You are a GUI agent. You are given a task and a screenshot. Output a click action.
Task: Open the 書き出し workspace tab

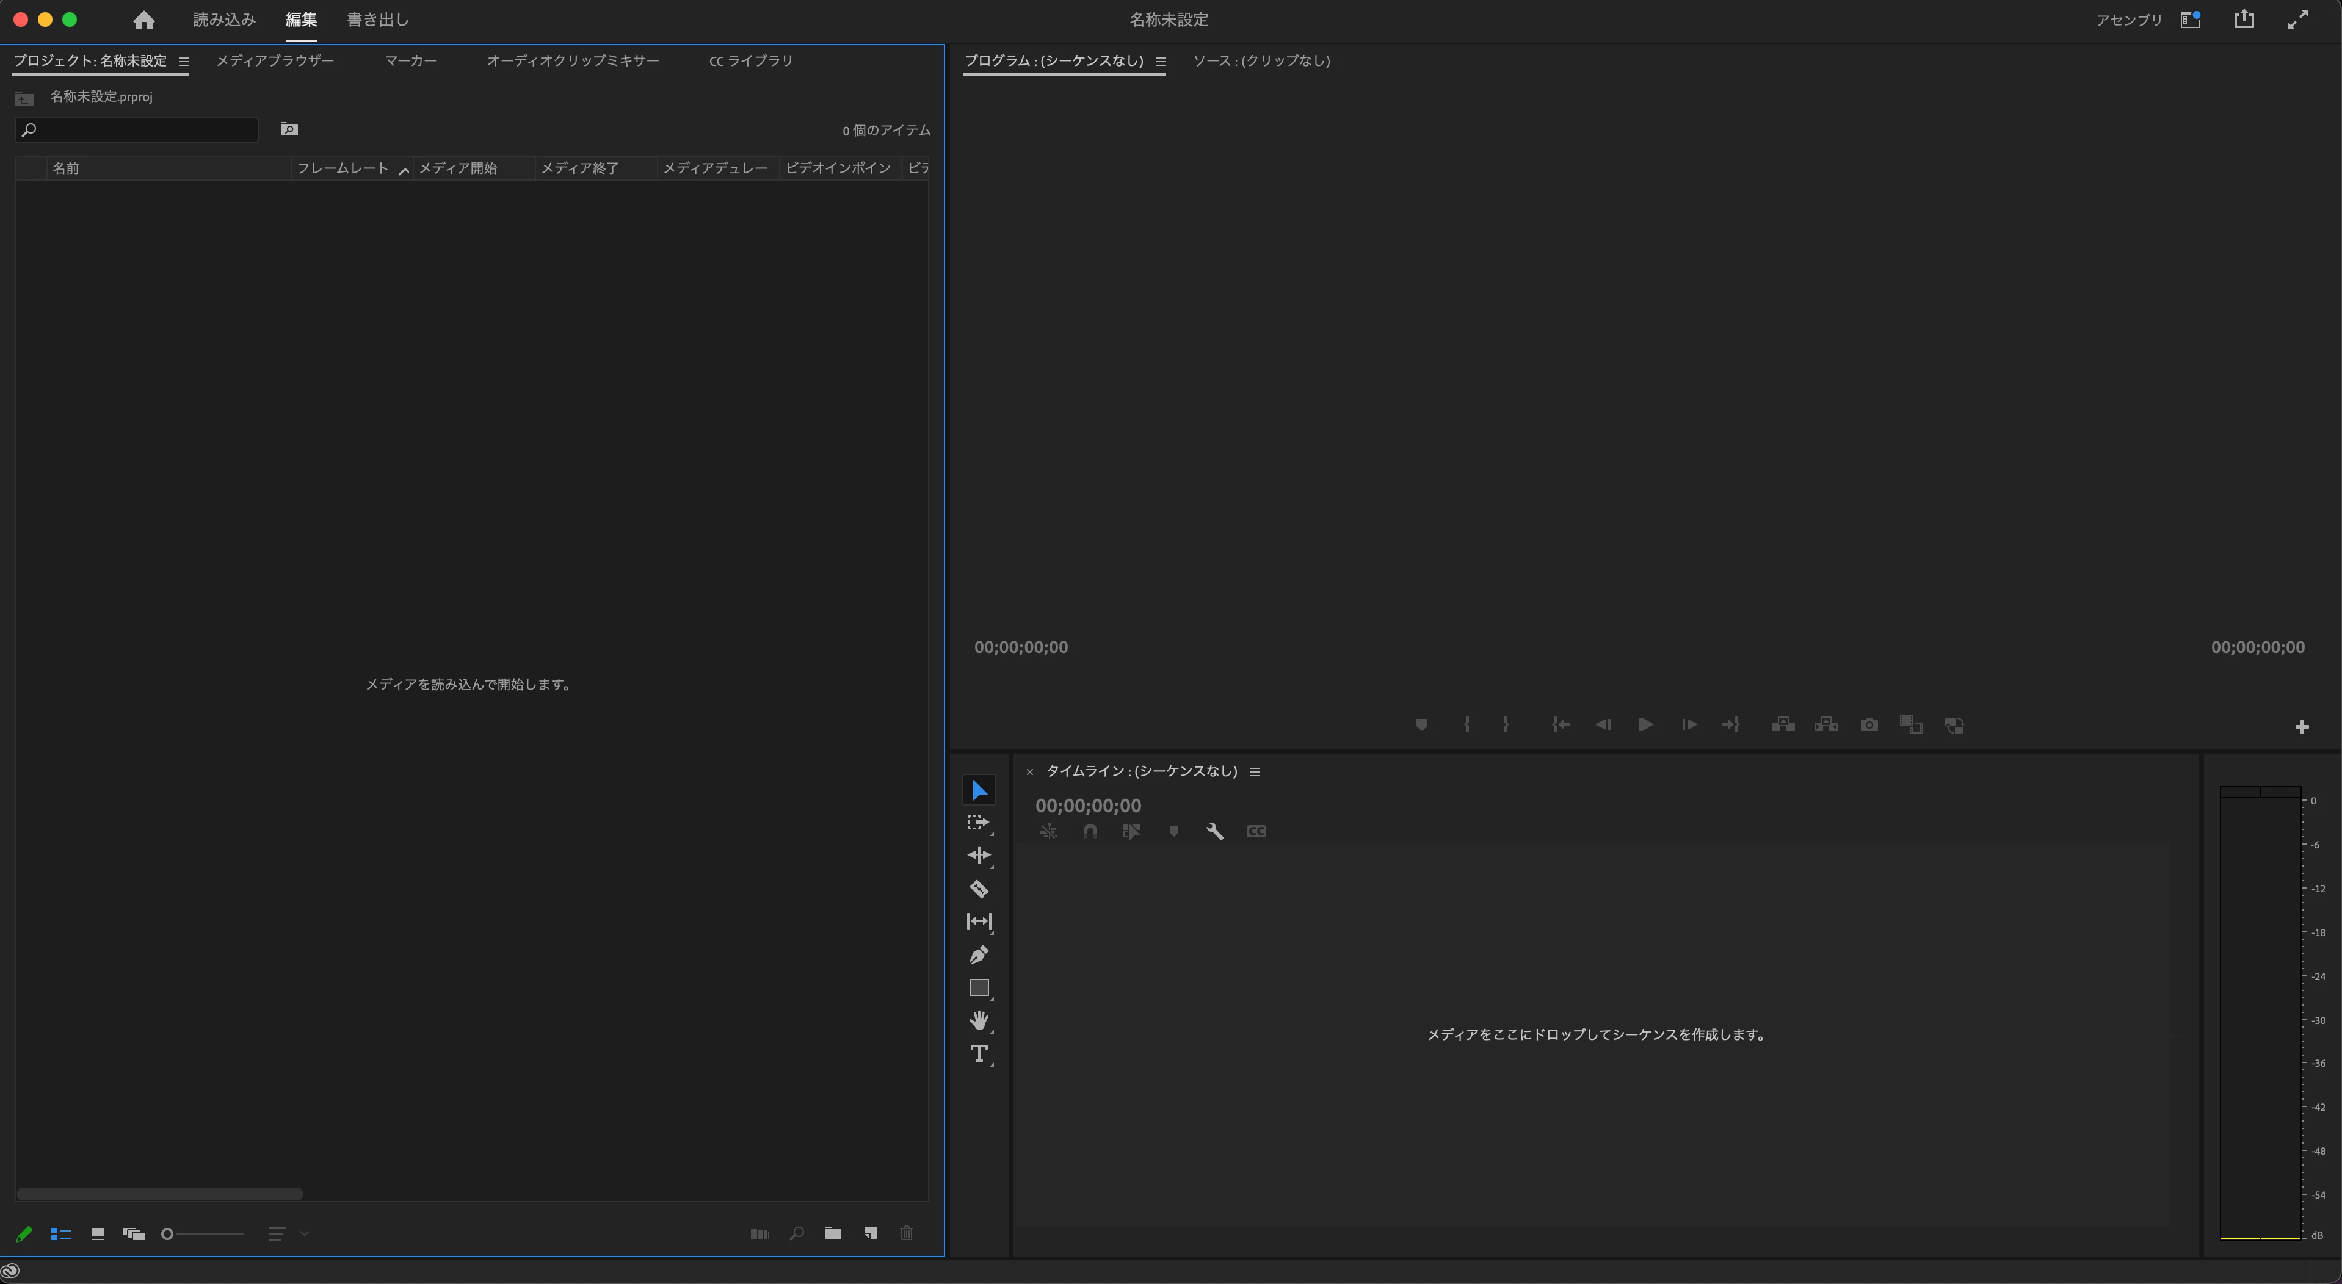pos(377,20)
